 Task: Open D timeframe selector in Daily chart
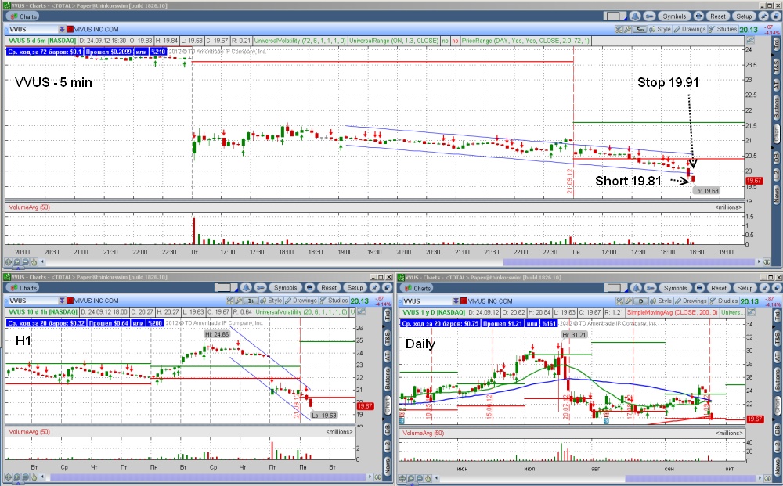pos(640,301)
